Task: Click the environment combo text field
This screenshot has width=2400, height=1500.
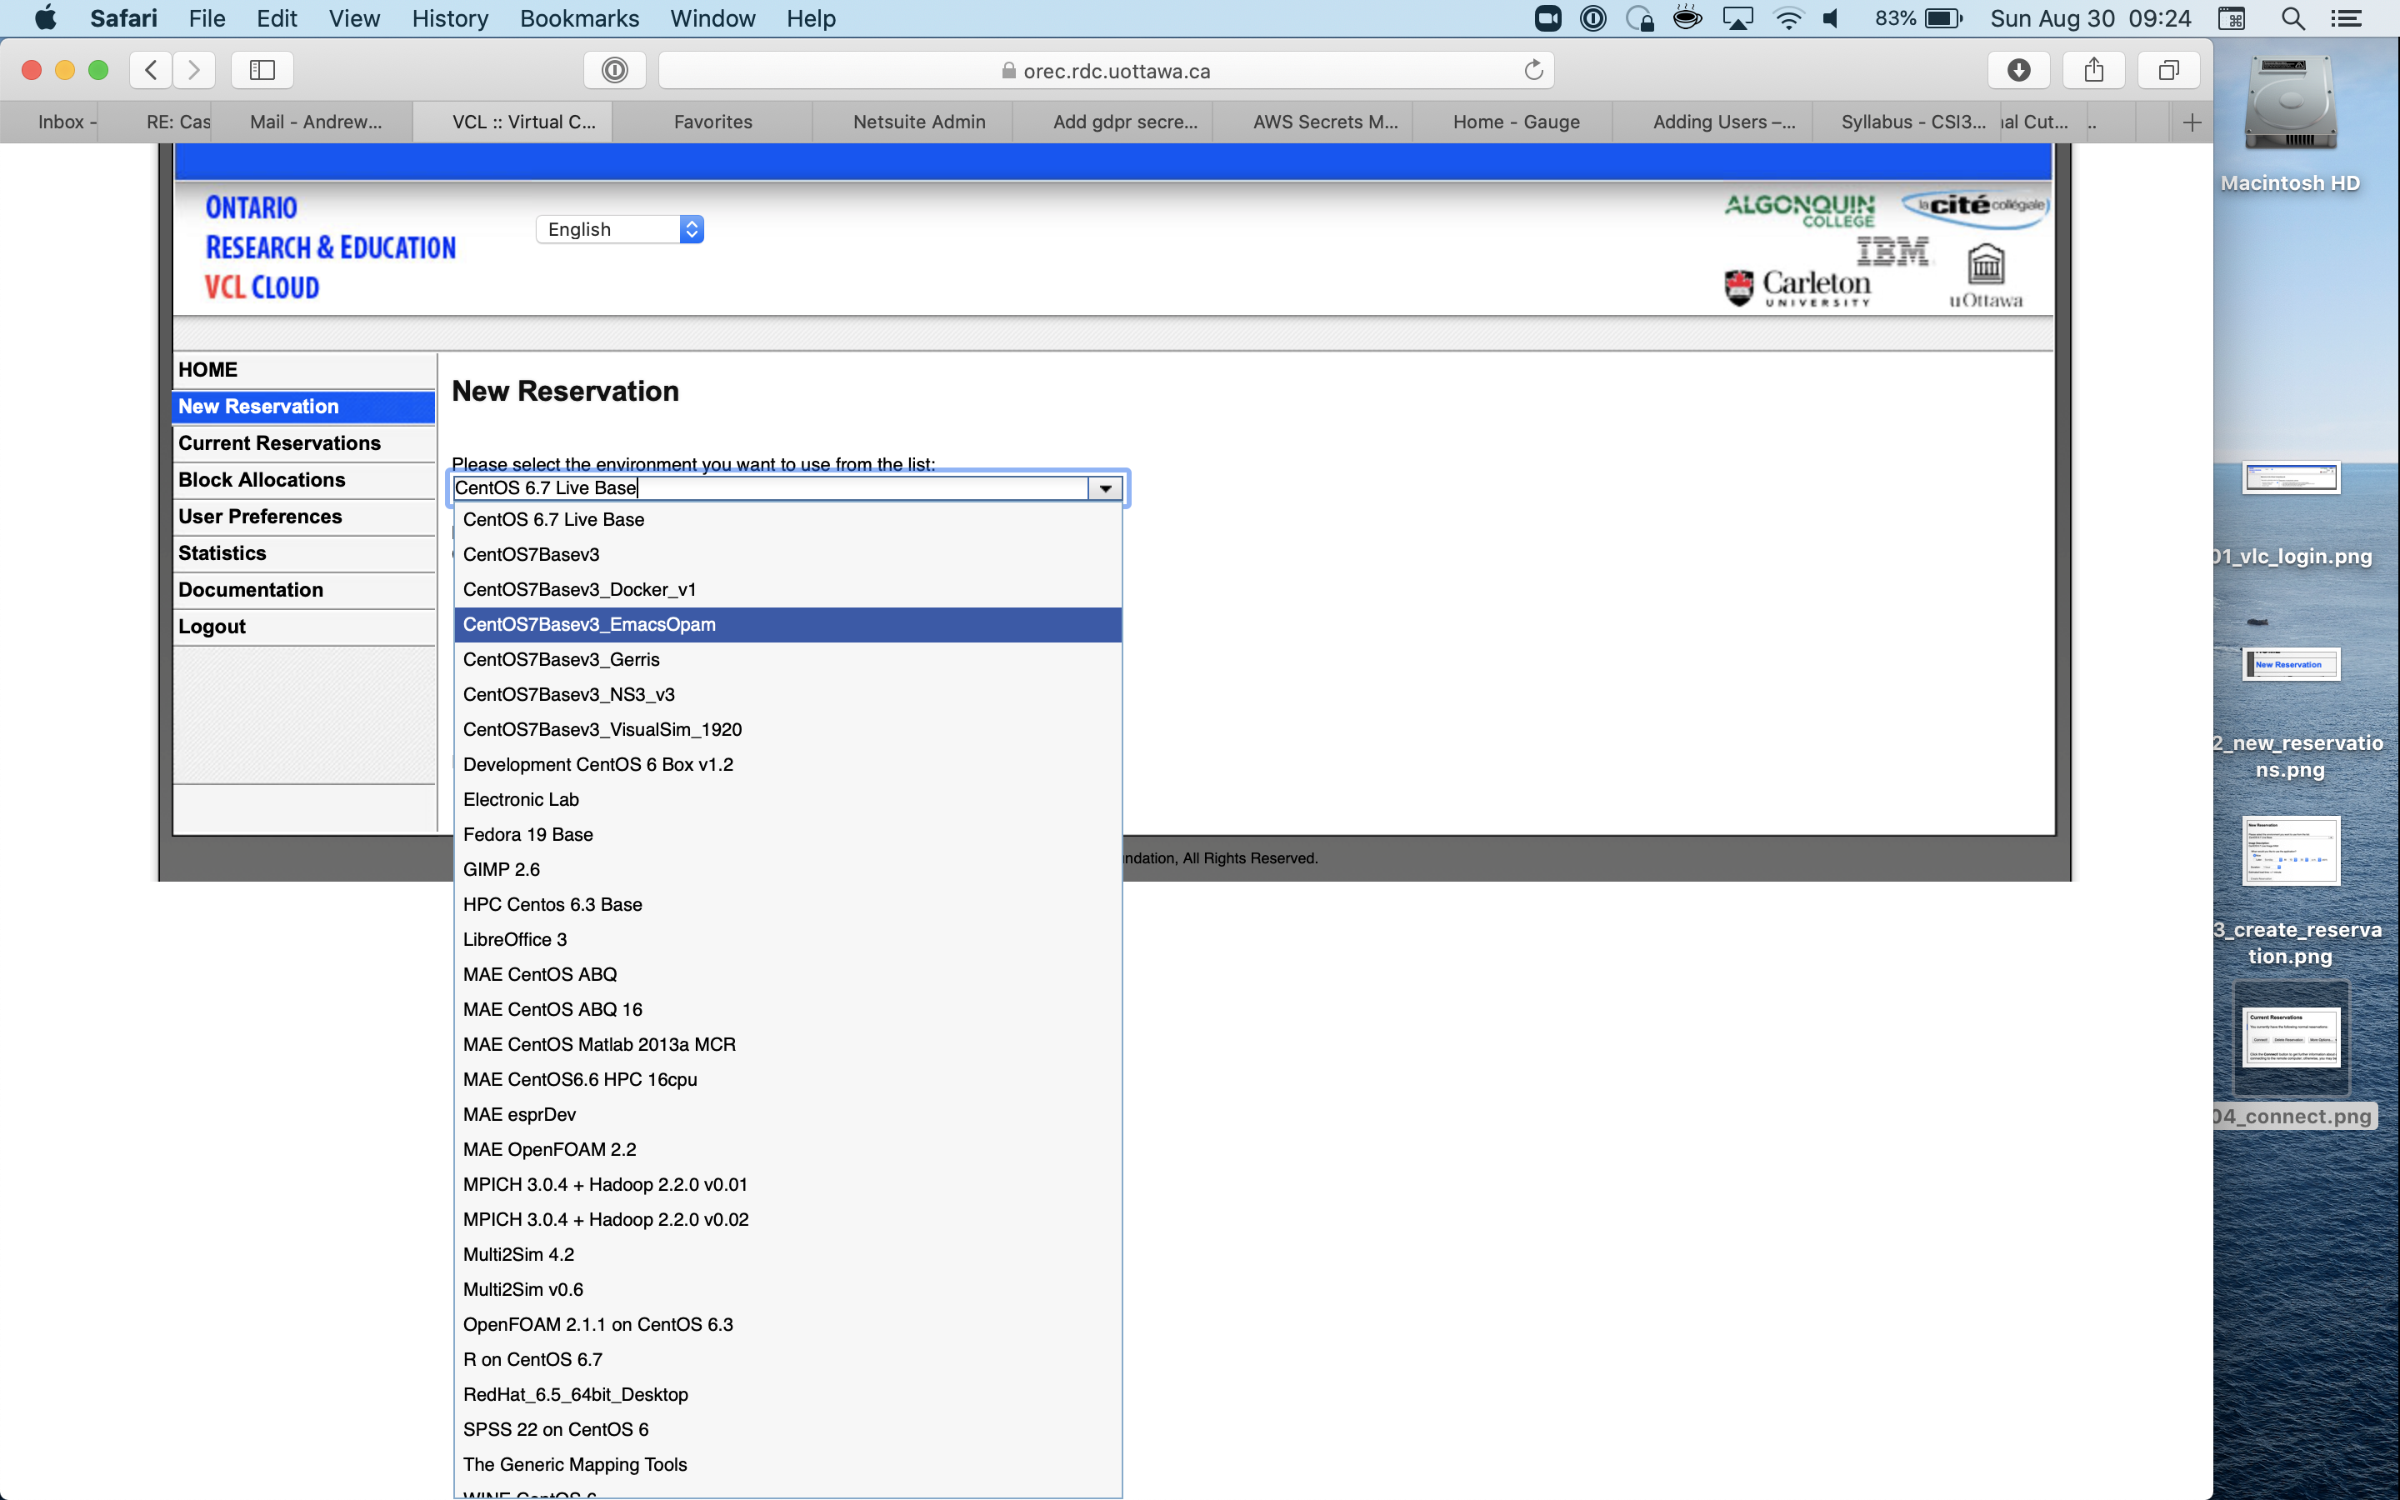Action: 770,488
